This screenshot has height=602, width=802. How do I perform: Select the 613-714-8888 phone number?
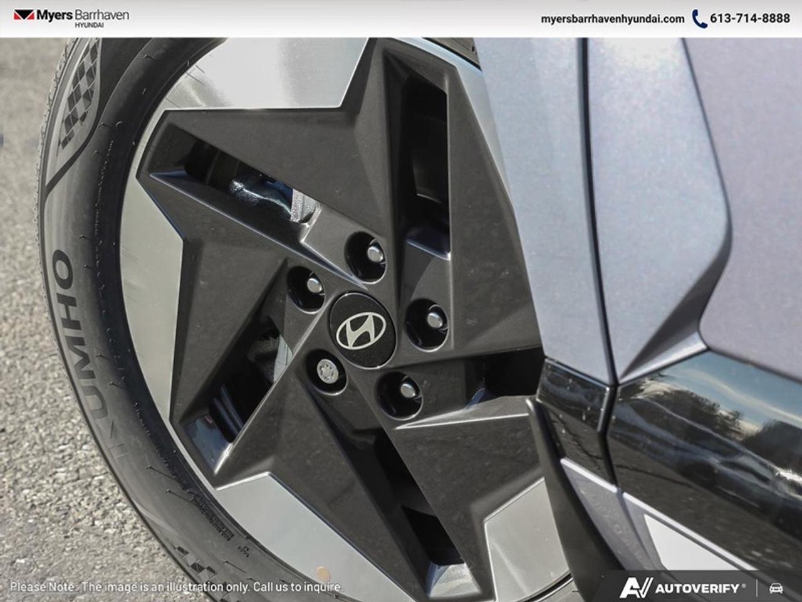click(x=750, y=19)
